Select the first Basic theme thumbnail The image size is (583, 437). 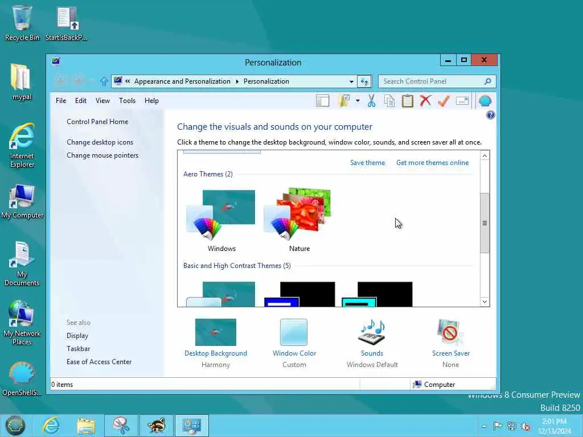221,294
